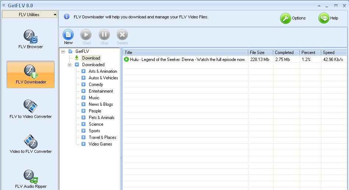The width and height of the screenshot is (349, 190).
Task: Open the Entertainment category
Action: pyautogui.click(x=101, y=91)
